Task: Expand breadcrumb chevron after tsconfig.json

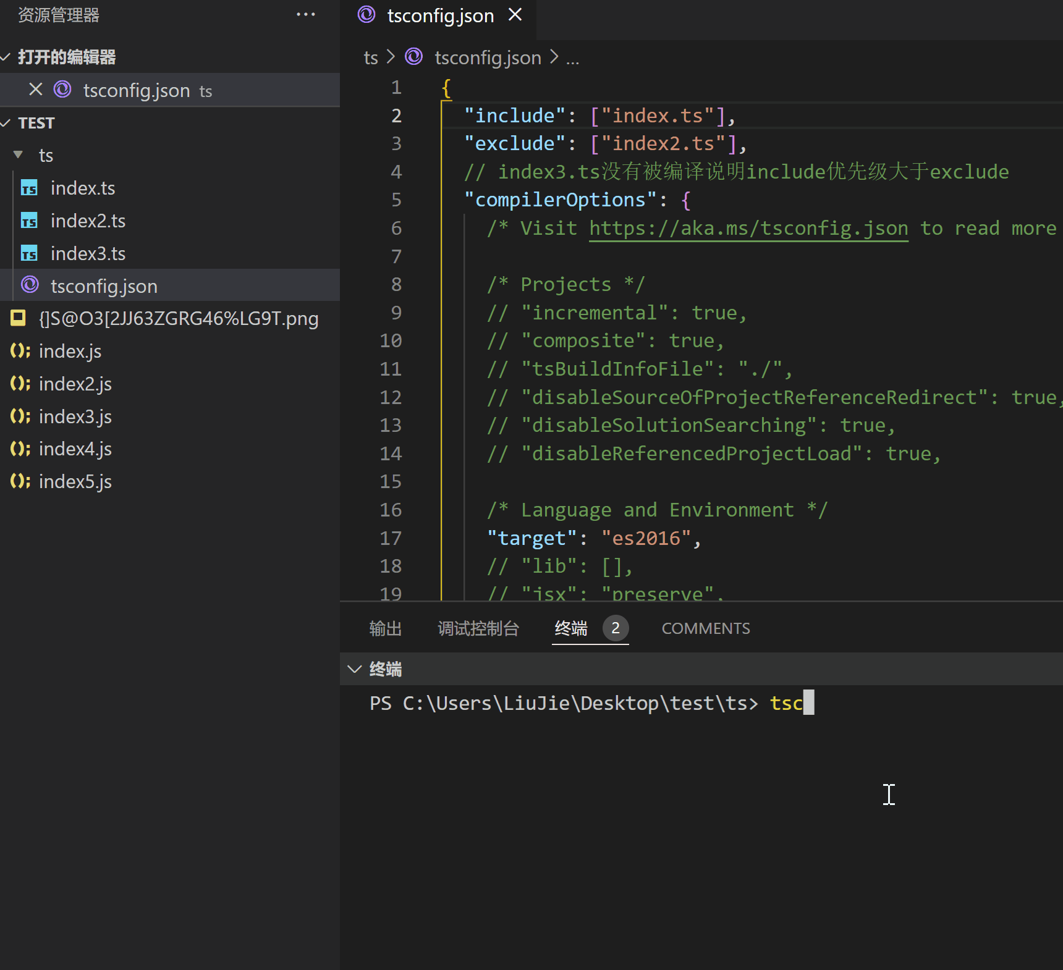Action: coord(554,57)
